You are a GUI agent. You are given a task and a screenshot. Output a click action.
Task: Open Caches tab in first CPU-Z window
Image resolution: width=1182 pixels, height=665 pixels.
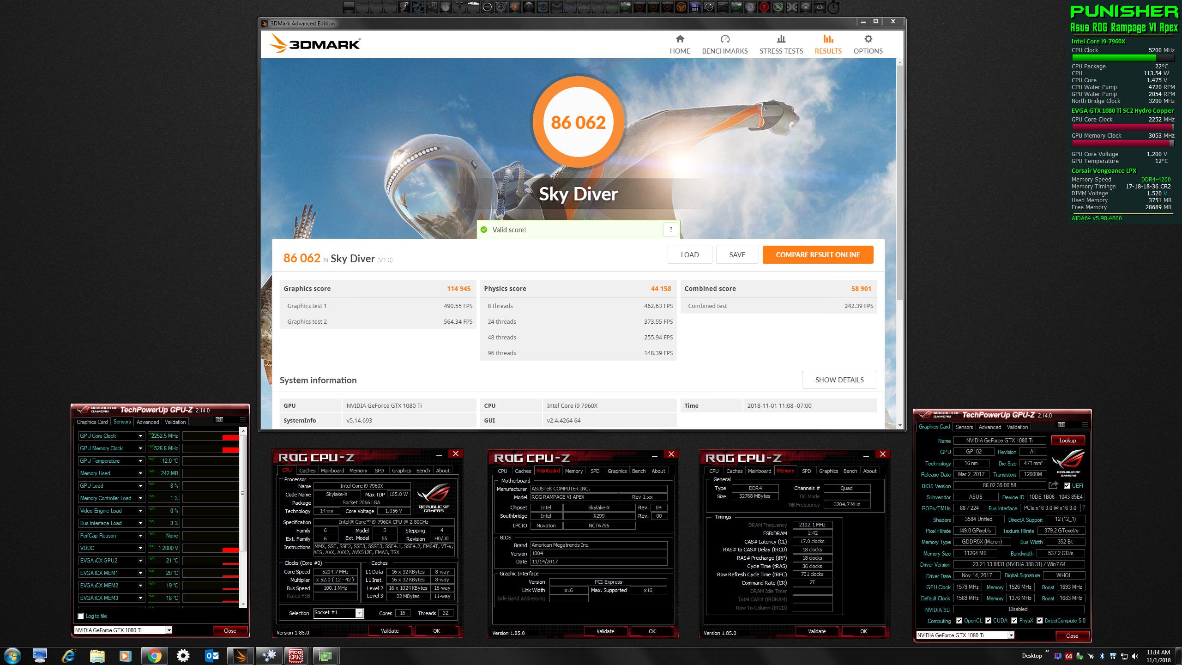(307, 471)
